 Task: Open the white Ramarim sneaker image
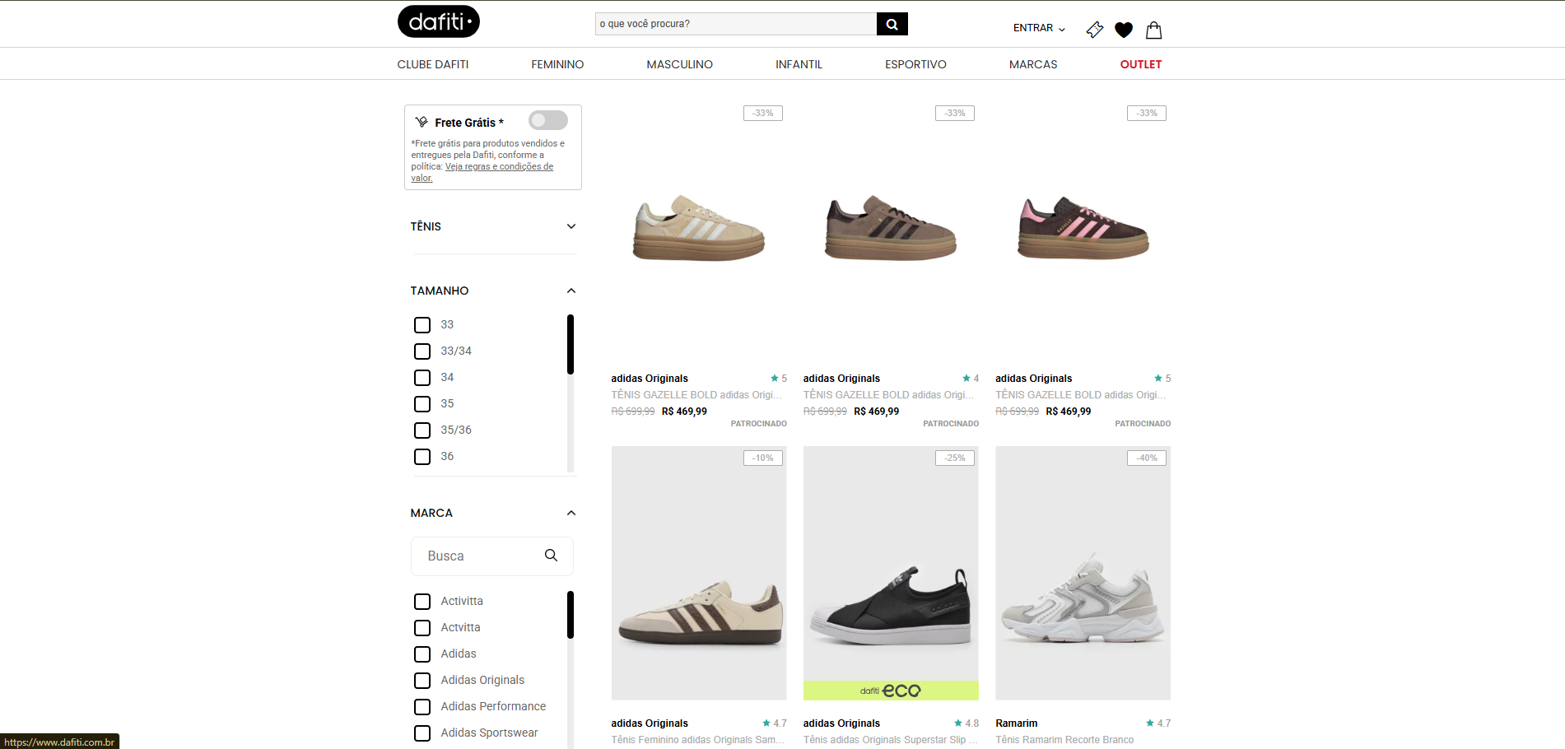[1083, 573]
